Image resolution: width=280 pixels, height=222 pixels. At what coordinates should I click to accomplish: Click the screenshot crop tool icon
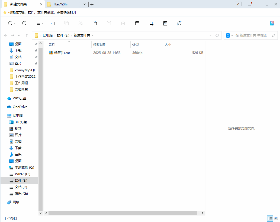151,23
